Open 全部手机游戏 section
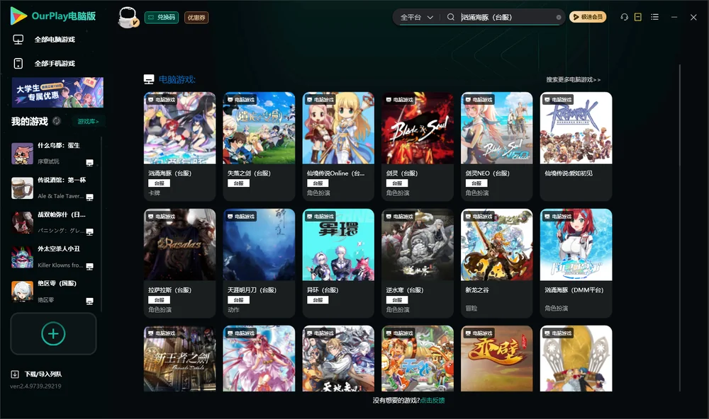The image size is (709, 419). [x=44, y=63]
